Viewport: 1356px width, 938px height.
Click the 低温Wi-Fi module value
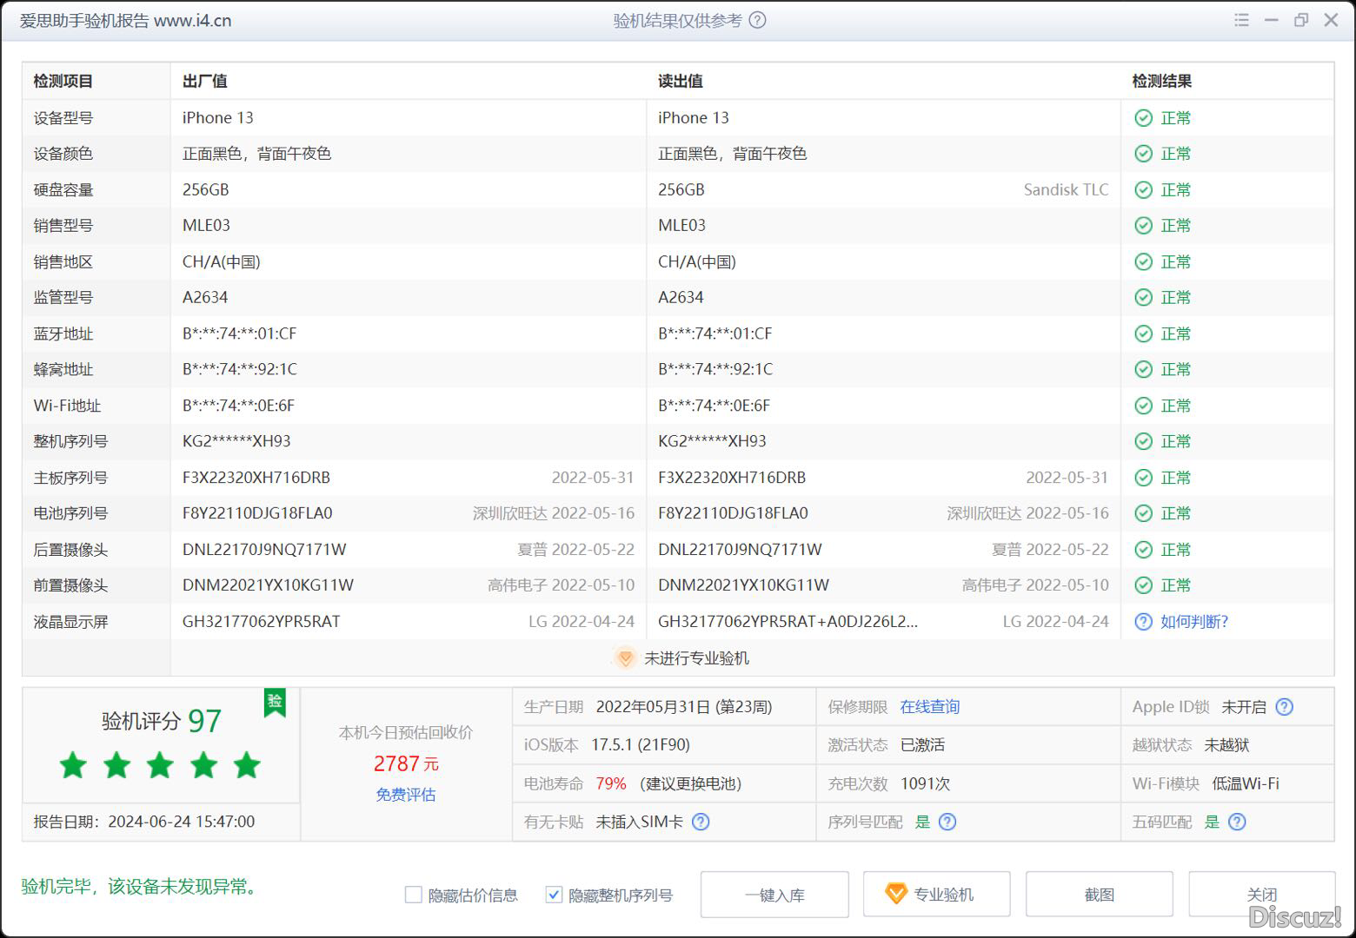(1246, 783)
